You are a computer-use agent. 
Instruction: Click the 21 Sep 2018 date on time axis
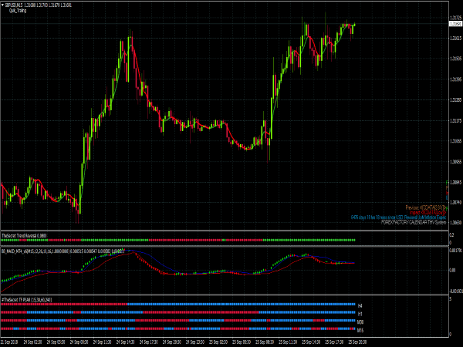click(9, 342)
